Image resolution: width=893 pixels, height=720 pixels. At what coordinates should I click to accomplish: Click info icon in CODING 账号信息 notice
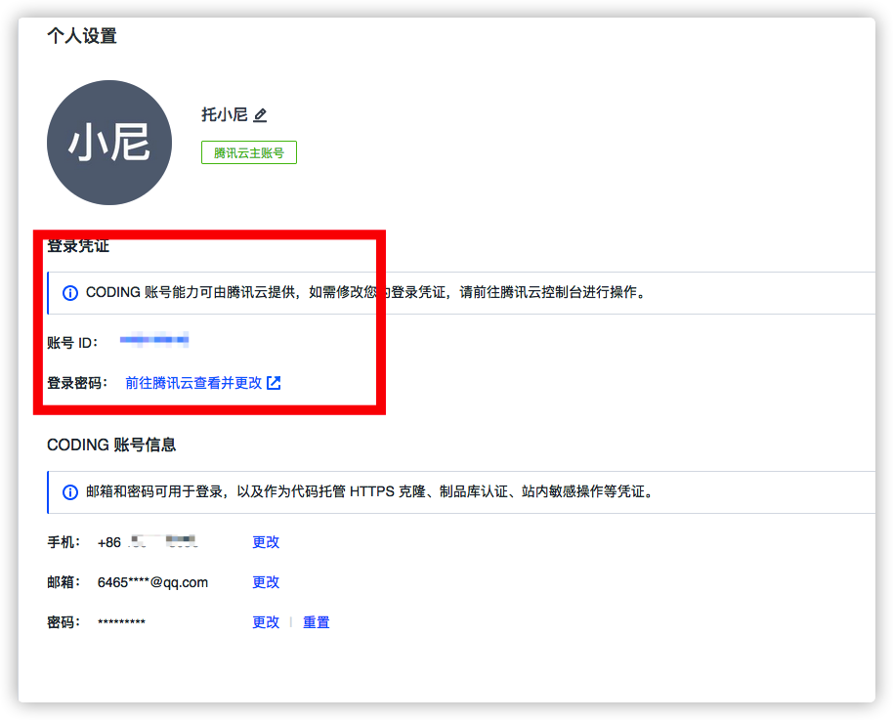point(70,492)
